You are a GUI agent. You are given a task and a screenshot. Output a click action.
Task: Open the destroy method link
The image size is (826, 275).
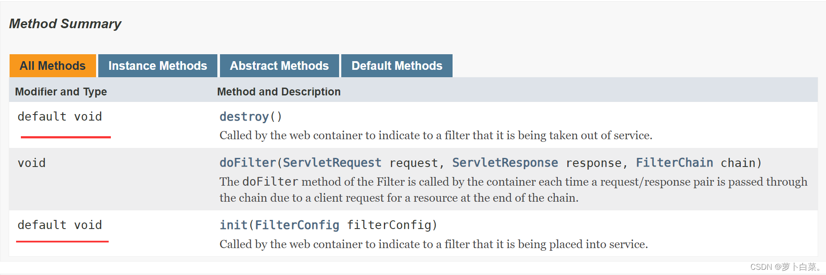coord(244,117)
